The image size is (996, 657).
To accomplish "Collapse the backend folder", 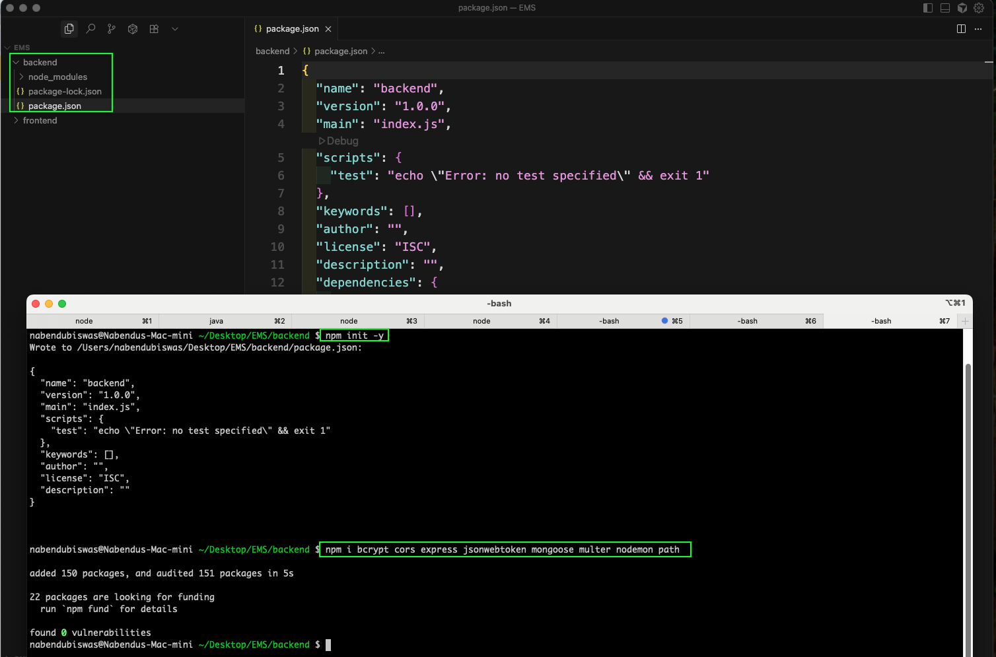I will pyautogui.click(x=17, y=62).
